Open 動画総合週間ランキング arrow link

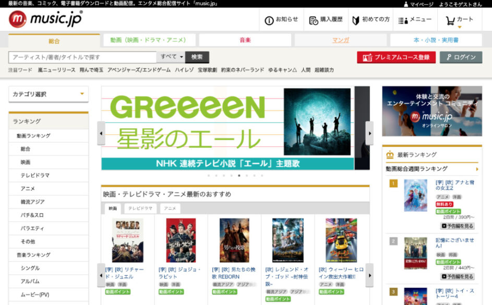[477, 169]
